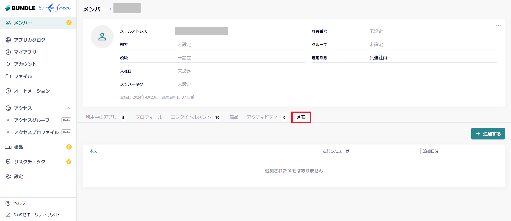511x221 pixels.
Task: Click the 登録日 2024年4月23日 text
Action: [139, 97]
